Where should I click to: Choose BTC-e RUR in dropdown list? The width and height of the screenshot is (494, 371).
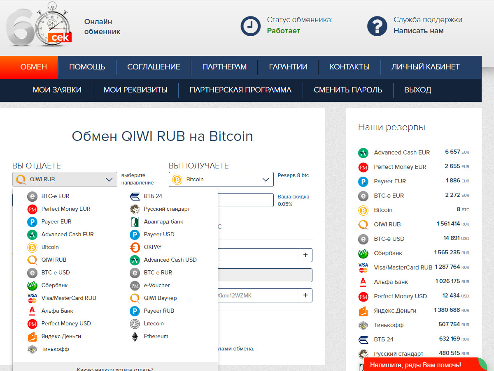pos(151,273)
